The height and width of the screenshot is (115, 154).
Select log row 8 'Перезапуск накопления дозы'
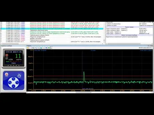[52, 30]
